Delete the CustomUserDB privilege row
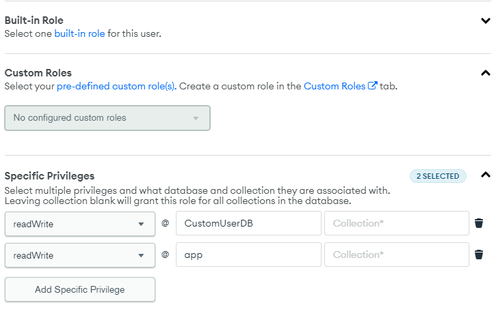This screenshot has height=318, width=496. (x=479, y=223)
